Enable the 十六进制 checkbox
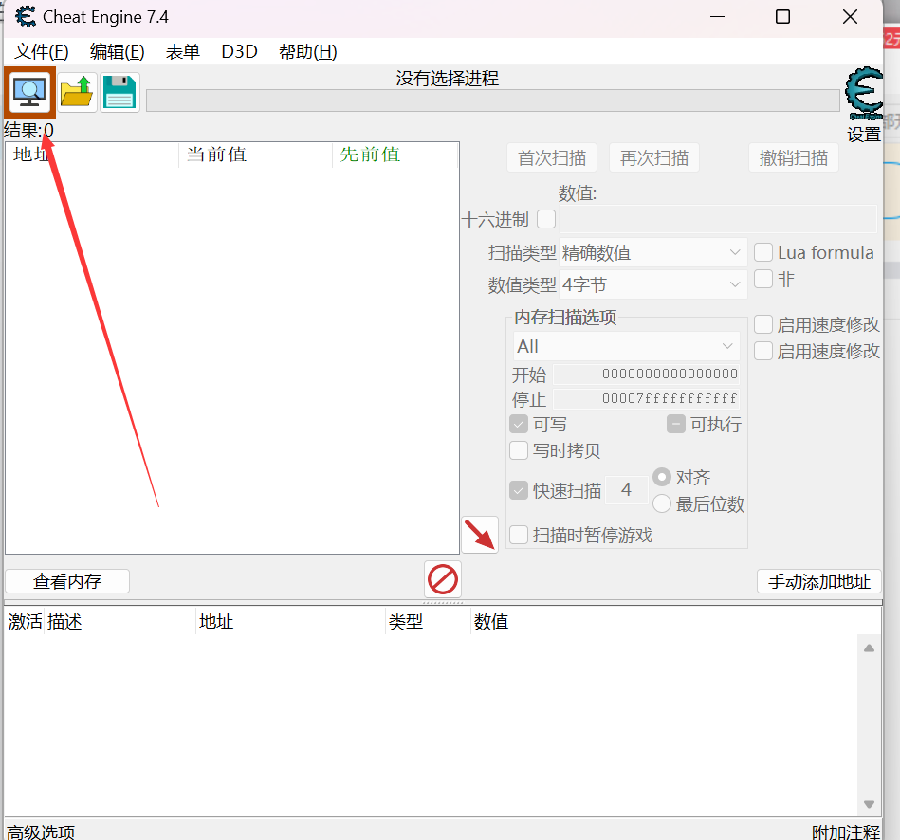Screen dimensions: 900x840 tap(546, 219)
